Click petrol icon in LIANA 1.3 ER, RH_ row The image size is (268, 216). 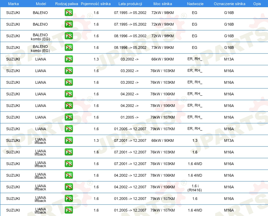pos(69,59)
